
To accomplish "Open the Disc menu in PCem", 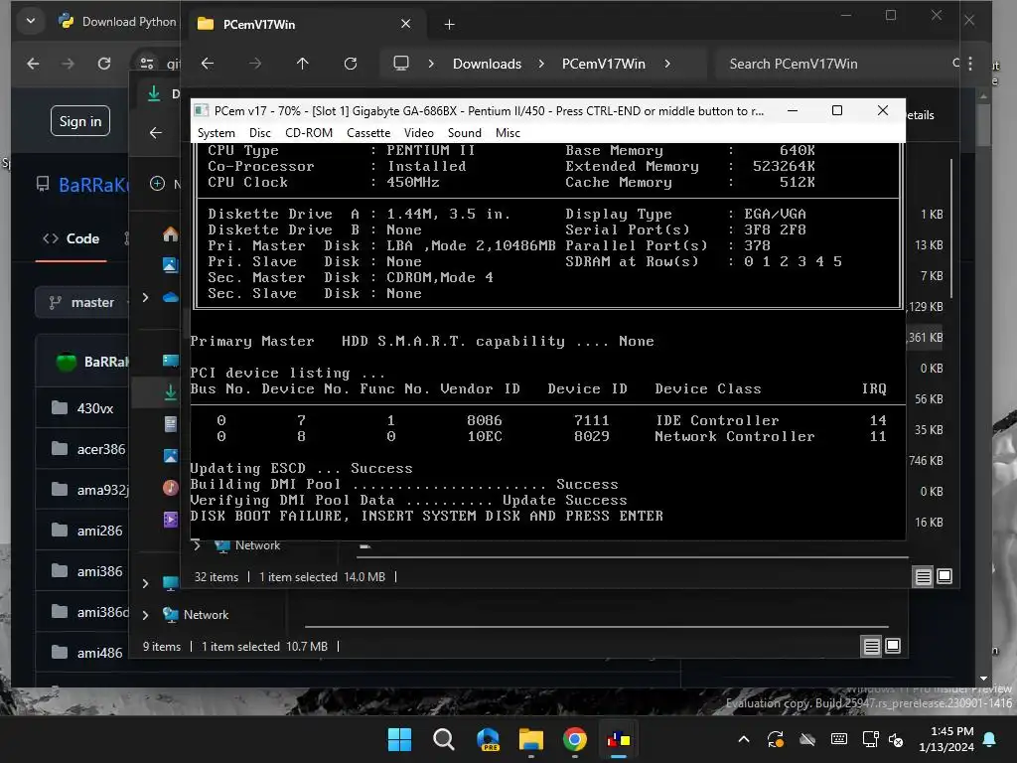I will (x=259, y=133).
